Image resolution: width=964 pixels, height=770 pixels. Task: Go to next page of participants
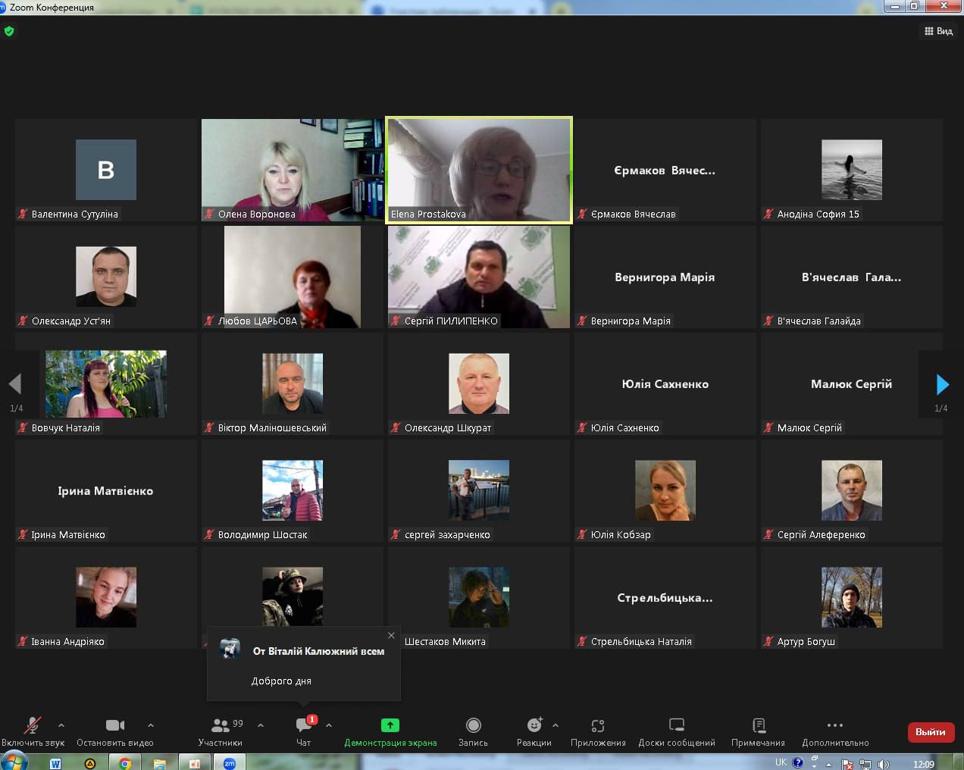pyautogui.click(x=942, y=385)
